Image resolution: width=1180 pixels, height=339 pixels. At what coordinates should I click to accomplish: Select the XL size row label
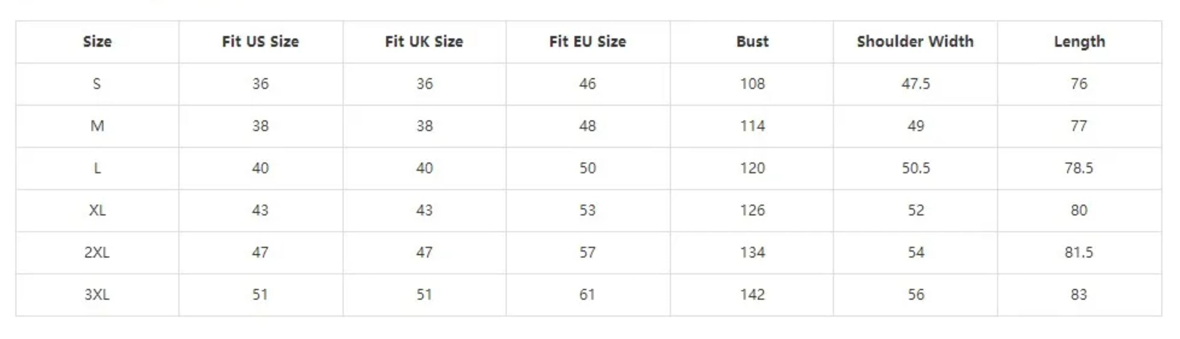(97, 210)
